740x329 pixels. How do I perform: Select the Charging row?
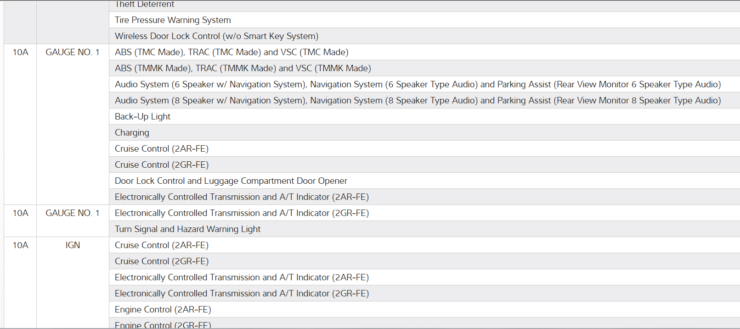[x=132, y=133]
